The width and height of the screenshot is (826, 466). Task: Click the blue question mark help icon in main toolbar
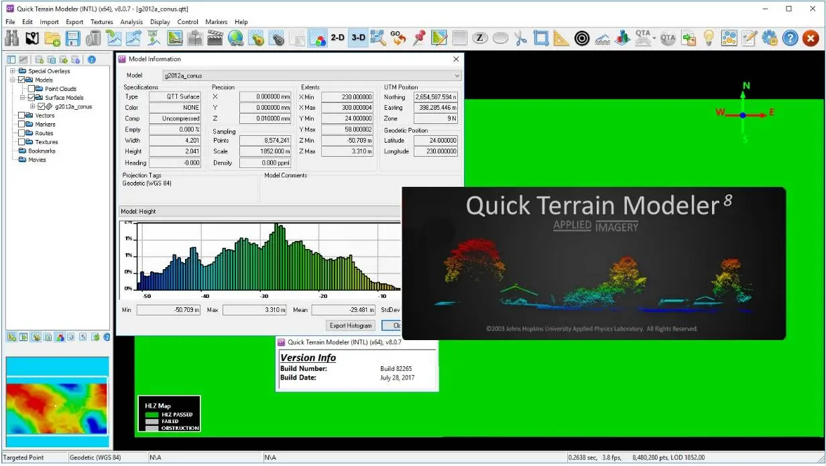click(x=790, y=38)
